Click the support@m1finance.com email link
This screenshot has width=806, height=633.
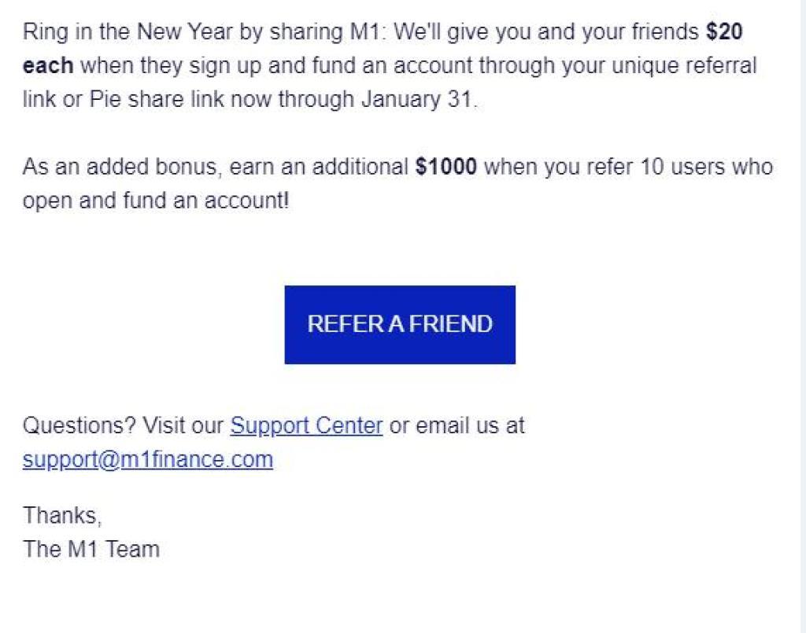[x=148, y=459]
